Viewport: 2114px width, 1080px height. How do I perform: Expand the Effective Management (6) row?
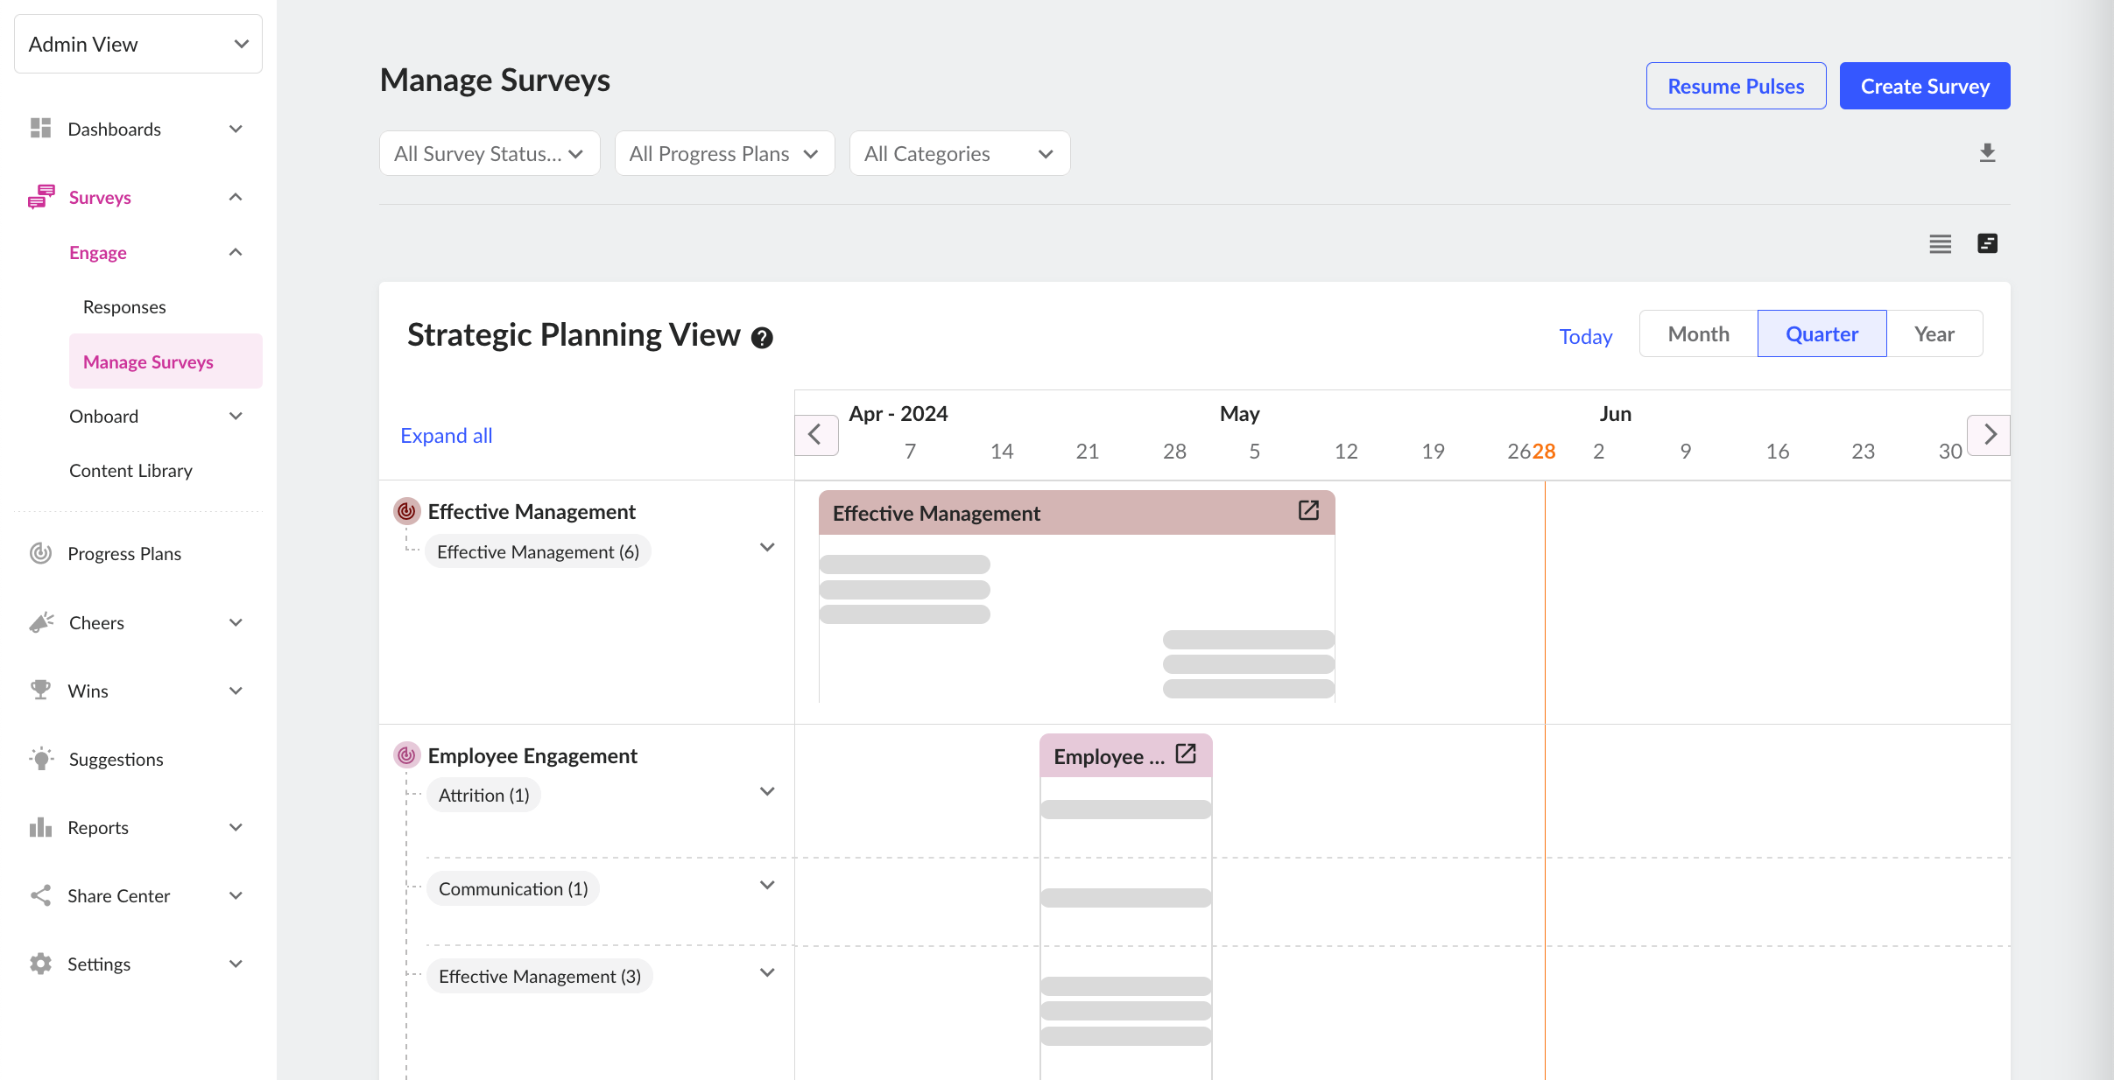[x=767, y=547]
